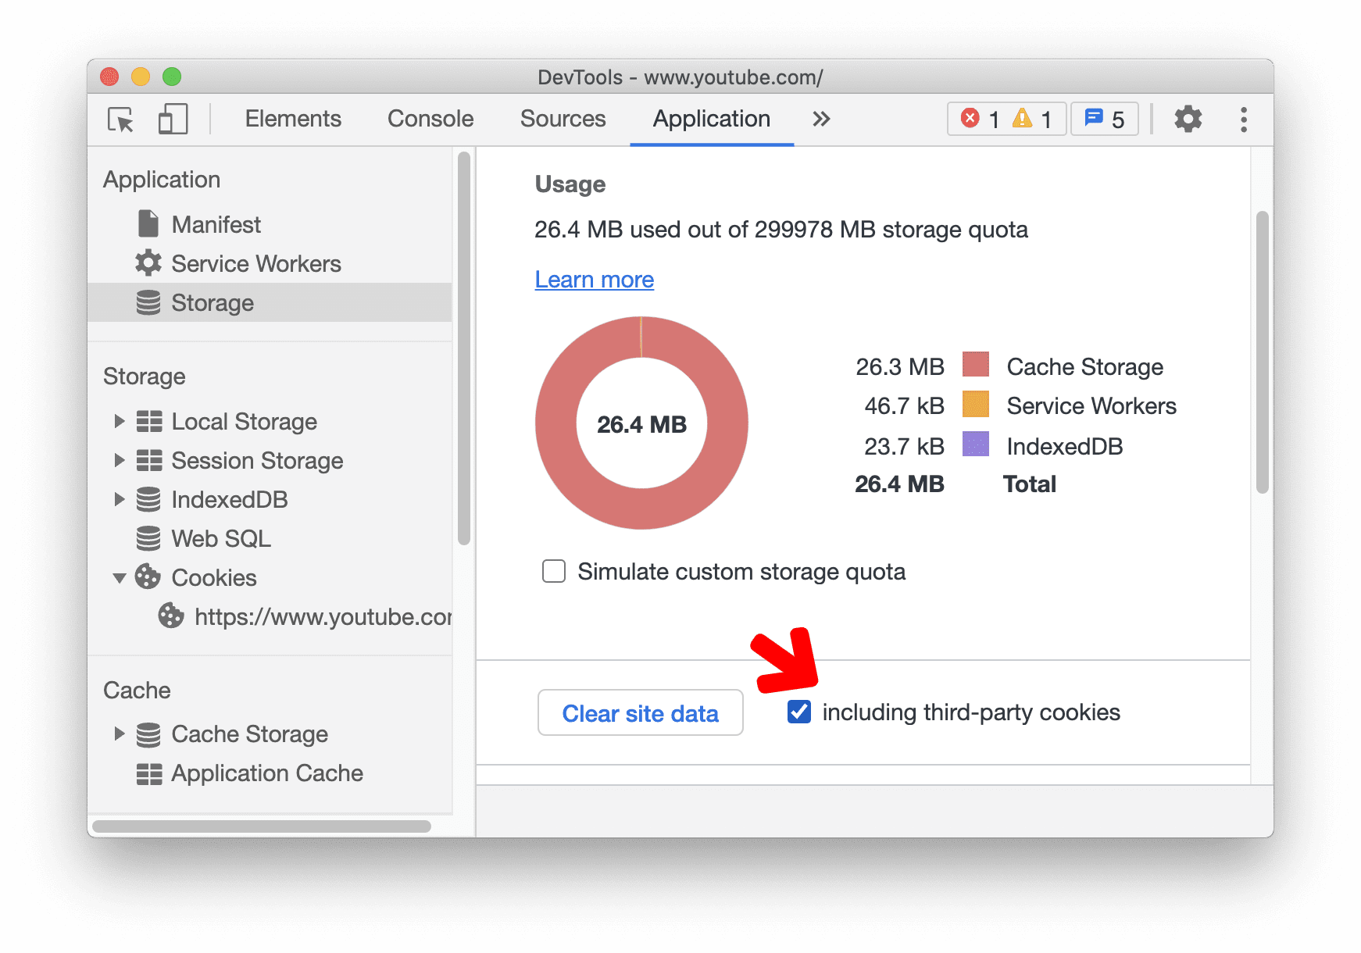
Task: Click the Cache Storage red color swatch
Action: tap(976, 366)
